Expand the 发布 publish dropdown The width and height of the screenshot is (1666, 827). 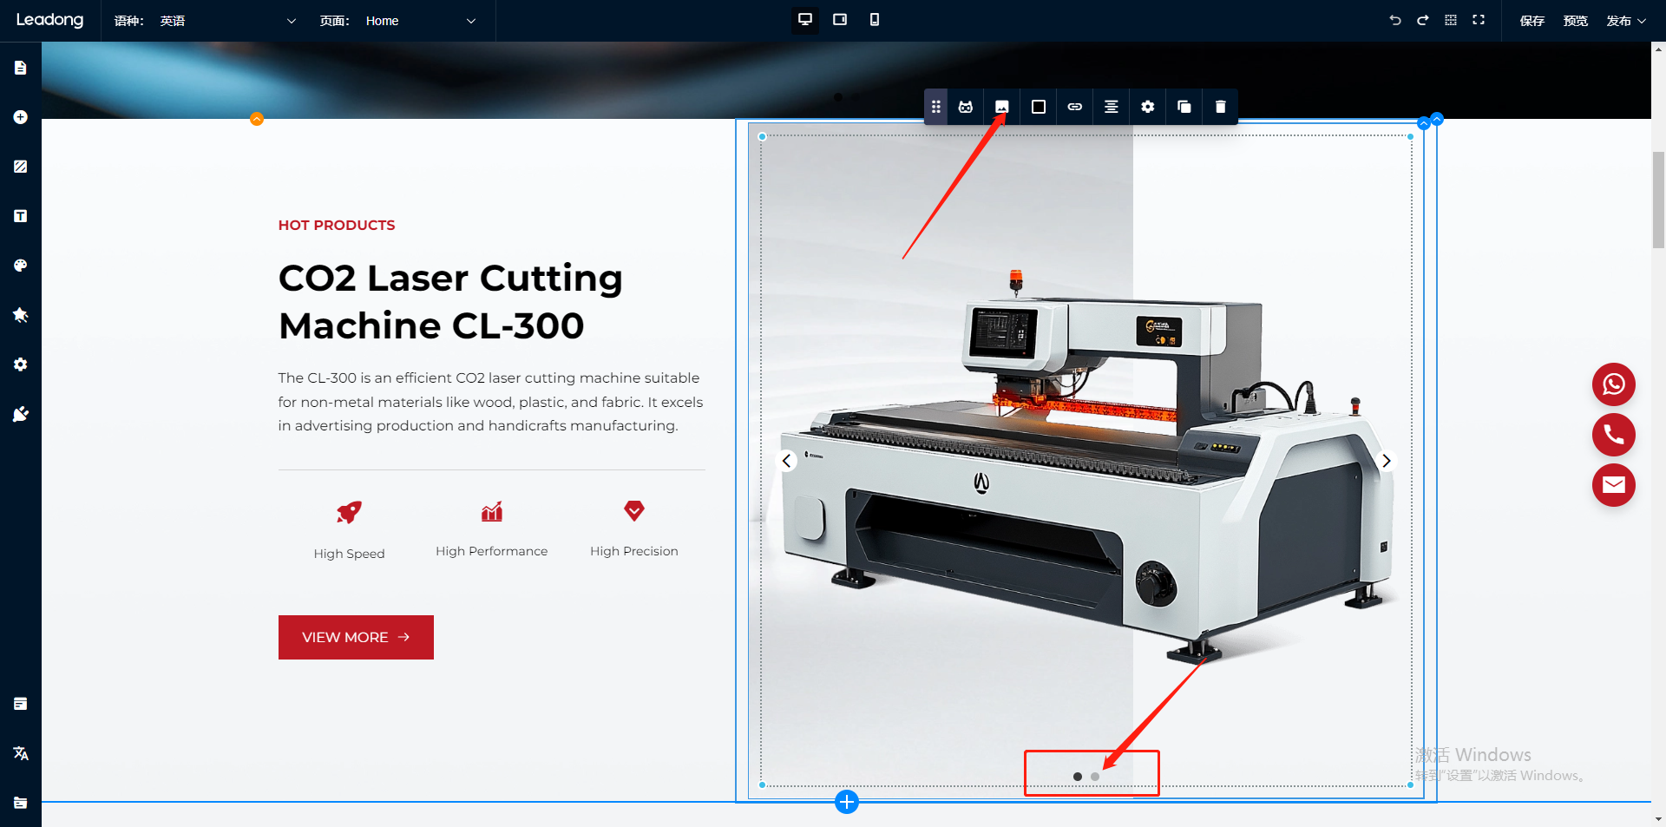[x=1625, y=21]
